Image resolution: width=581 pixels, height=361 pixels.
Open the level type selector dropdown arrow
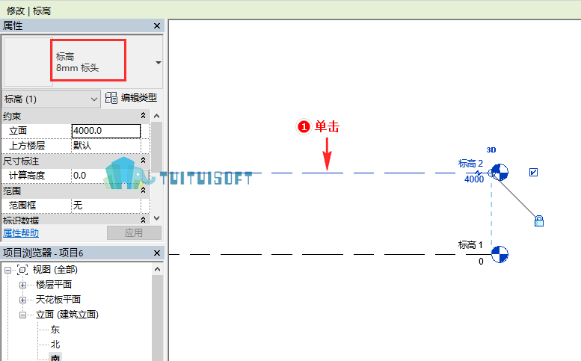(x=159, y=63)
